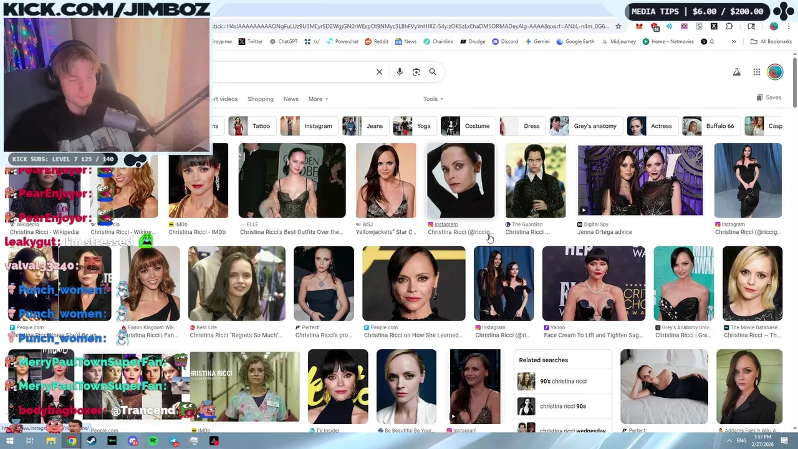This screenshot has width=798, height=449.
Task: Open the Gemini bookmark
Action: click(x=537, y=42)
